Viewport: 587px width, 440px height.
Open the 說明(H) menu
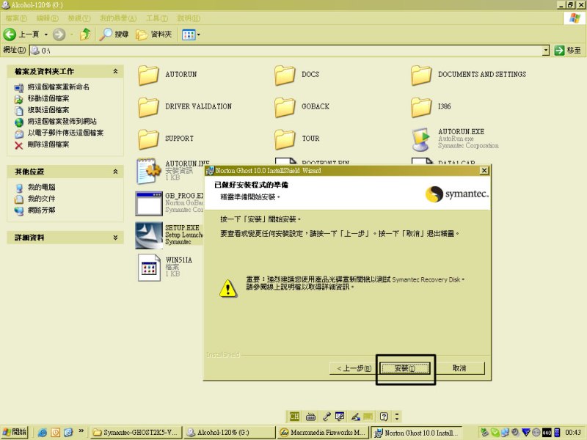coord(189,18)
